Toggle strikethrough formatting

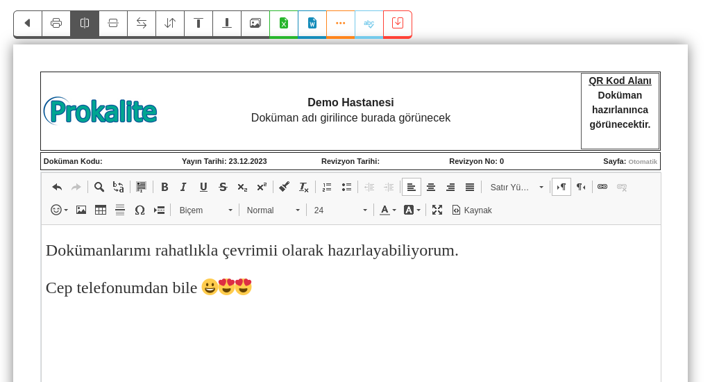coord(223,187)
